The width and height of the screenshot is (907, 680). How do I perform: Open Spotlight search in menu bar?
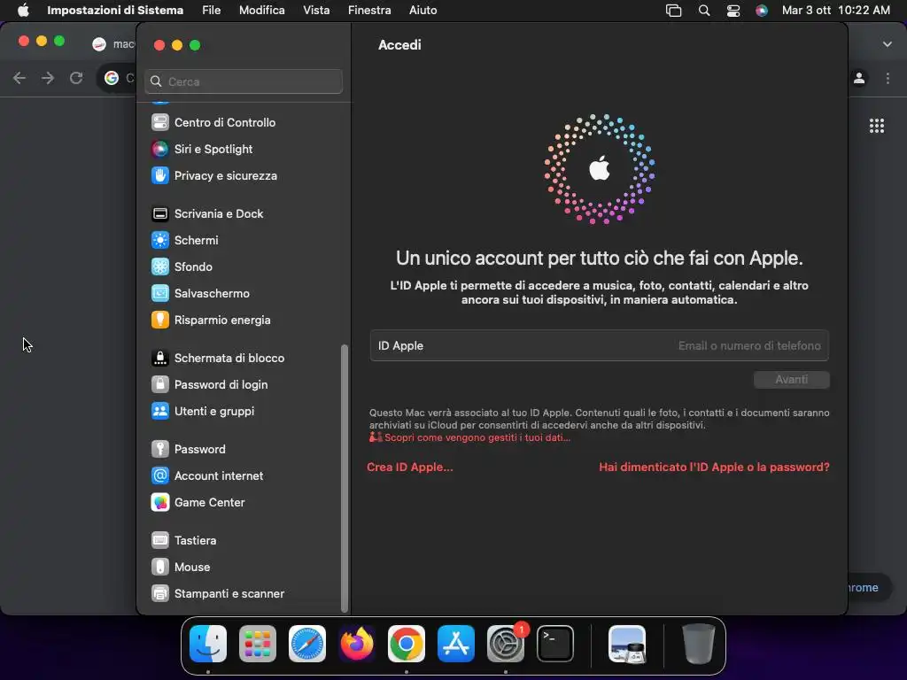click(704, 11)
